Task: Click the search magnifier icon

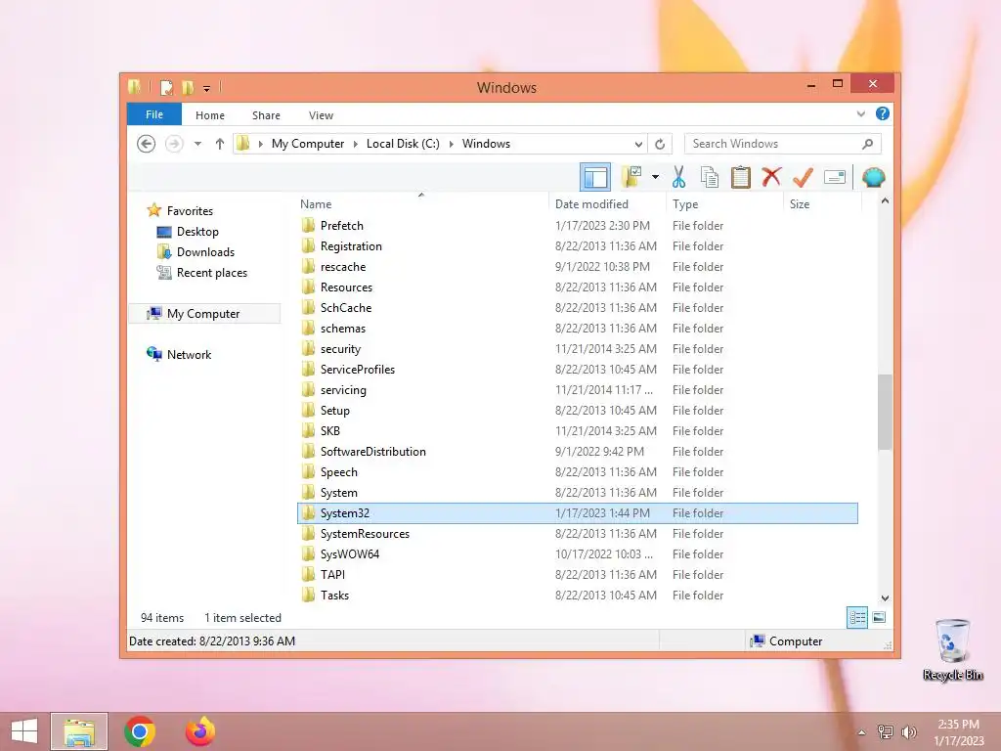Action: pyautogui.click(x=868, y=144)
